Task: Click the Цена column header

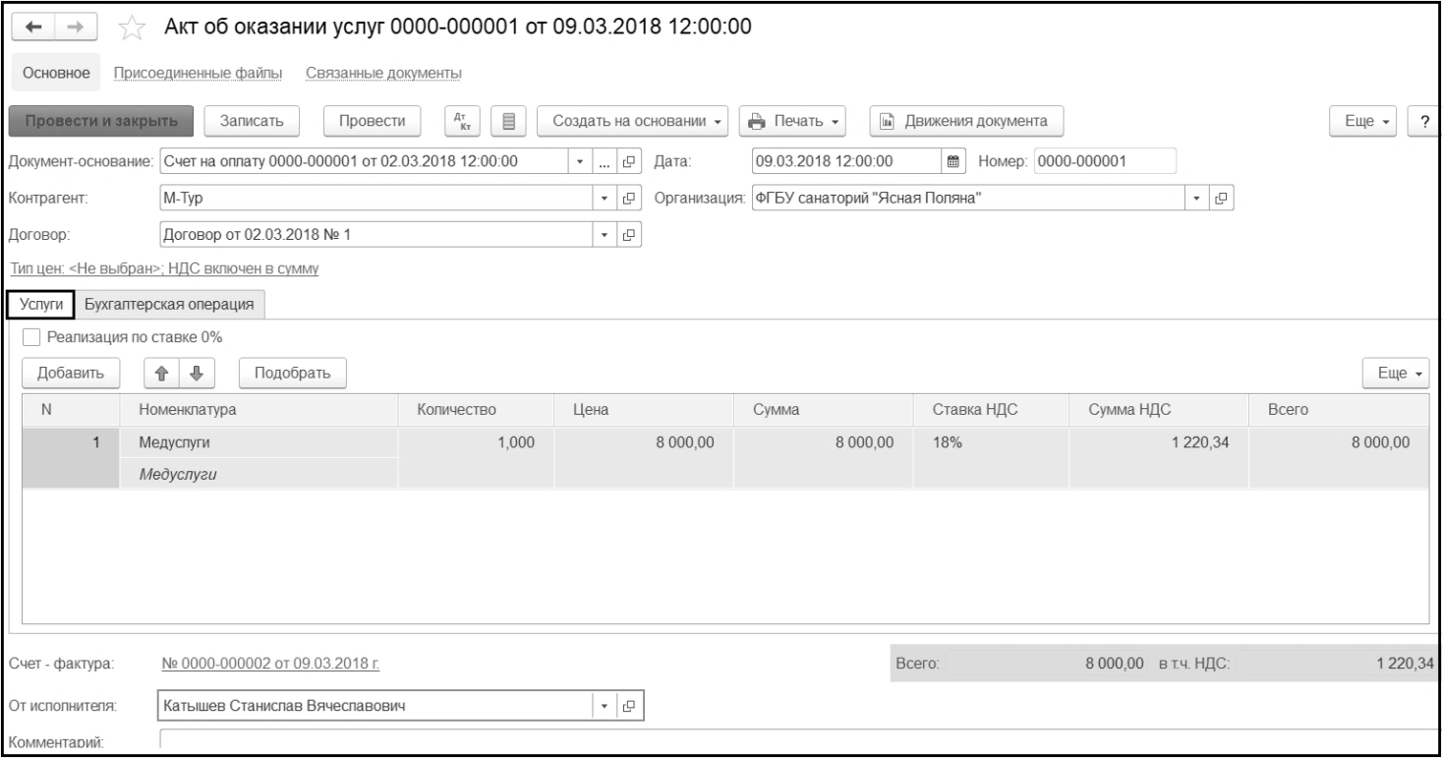Action: tap(644, 409)
